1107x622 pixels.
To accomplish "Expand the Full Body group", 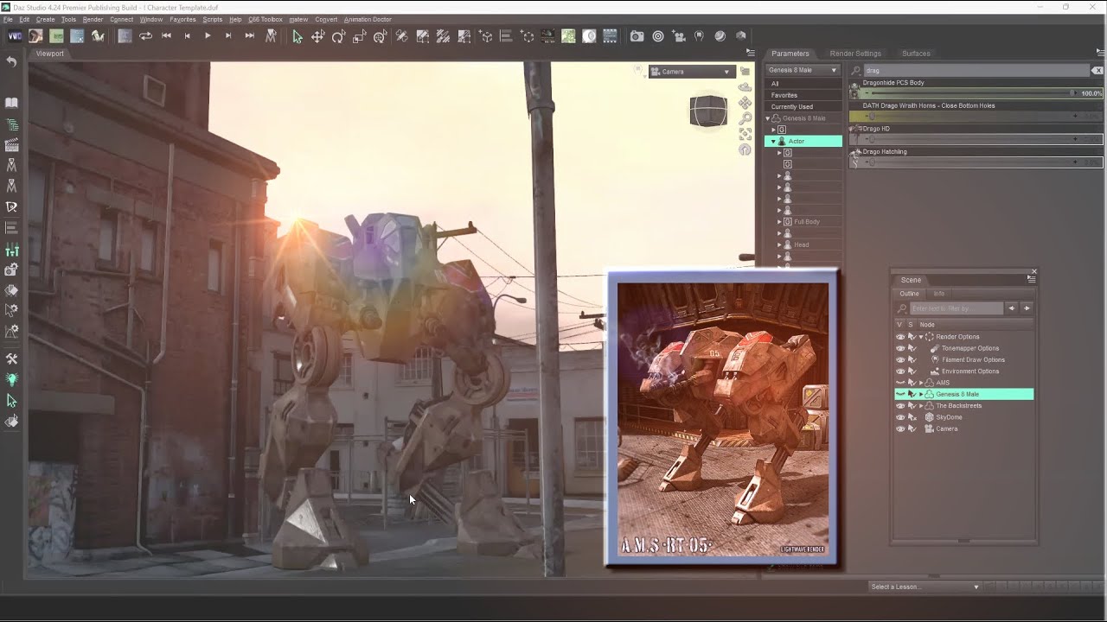I will (x=779, y=222).
